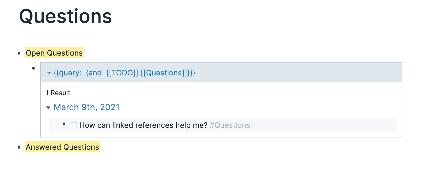Open the #Questions tag page
The width and height of the screenshot is (423, 169).
point(230,125)
